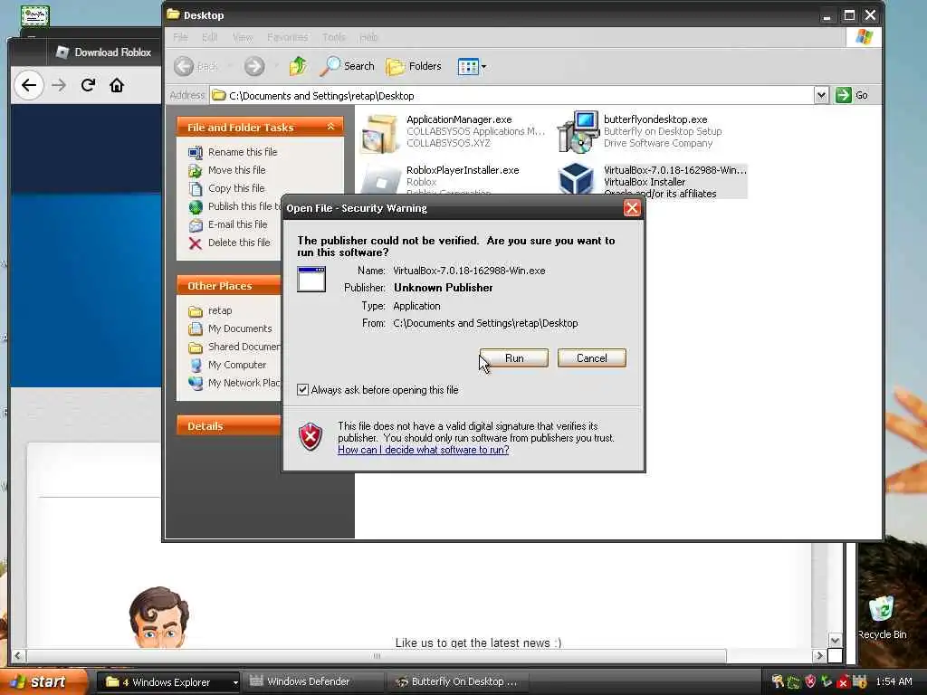
Task: Click the browser scrollbar down arrow
Action: (x=835, y=641)
